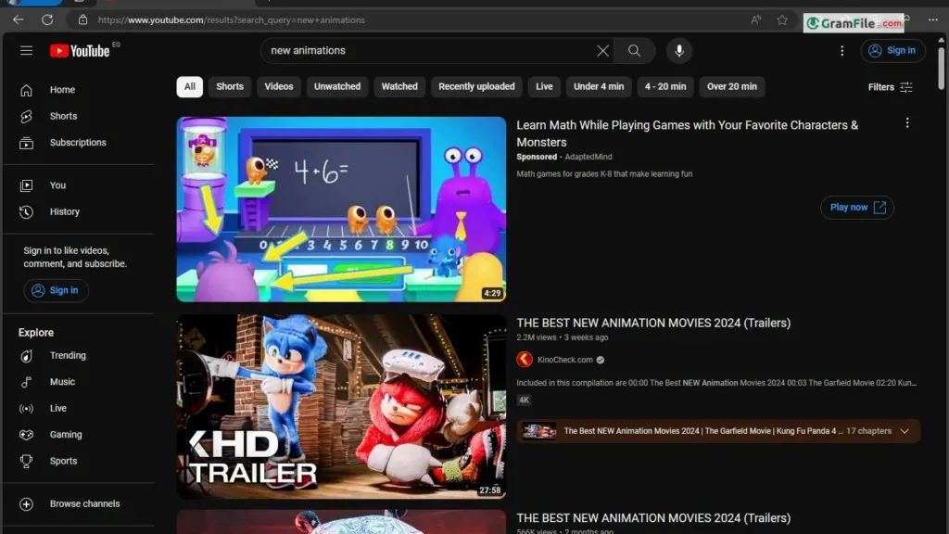The width and height of the screenshot is (949, 534).
Task: Click the math game ad thumbnail
Action: pyautogui.click(x=341, y=210)
